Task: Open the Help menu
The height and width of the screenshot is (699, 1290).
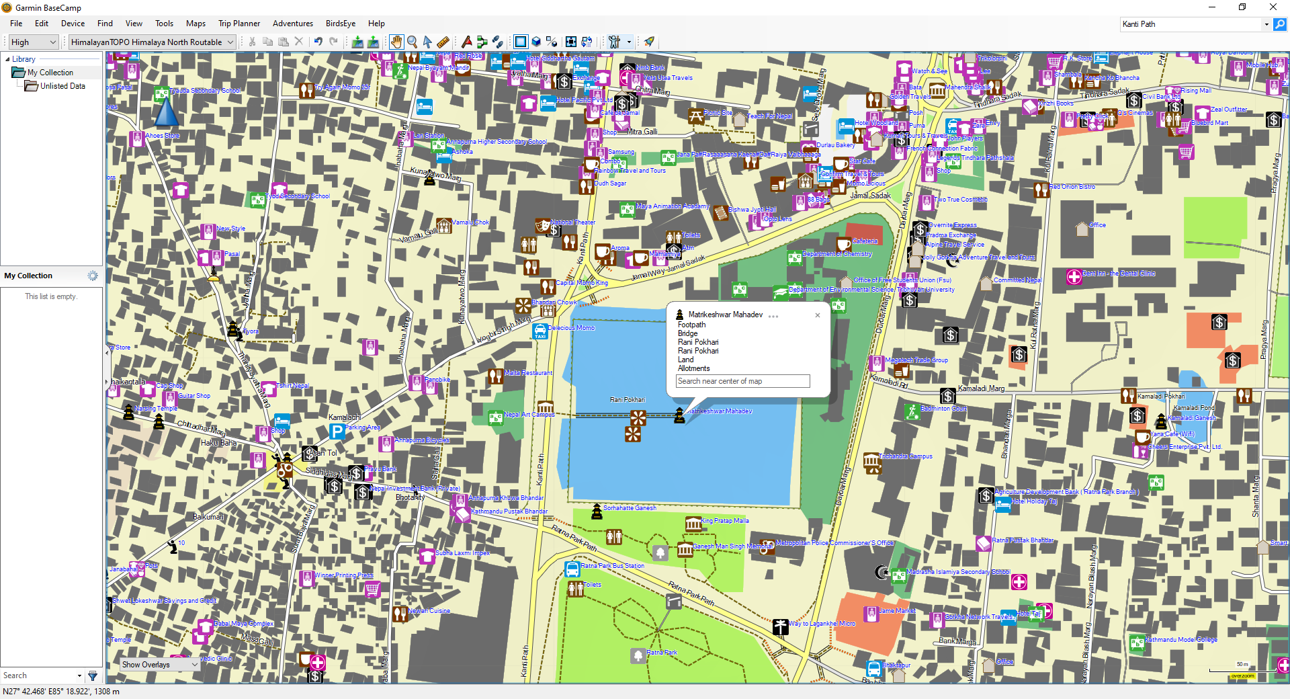Action: (376, 24)
